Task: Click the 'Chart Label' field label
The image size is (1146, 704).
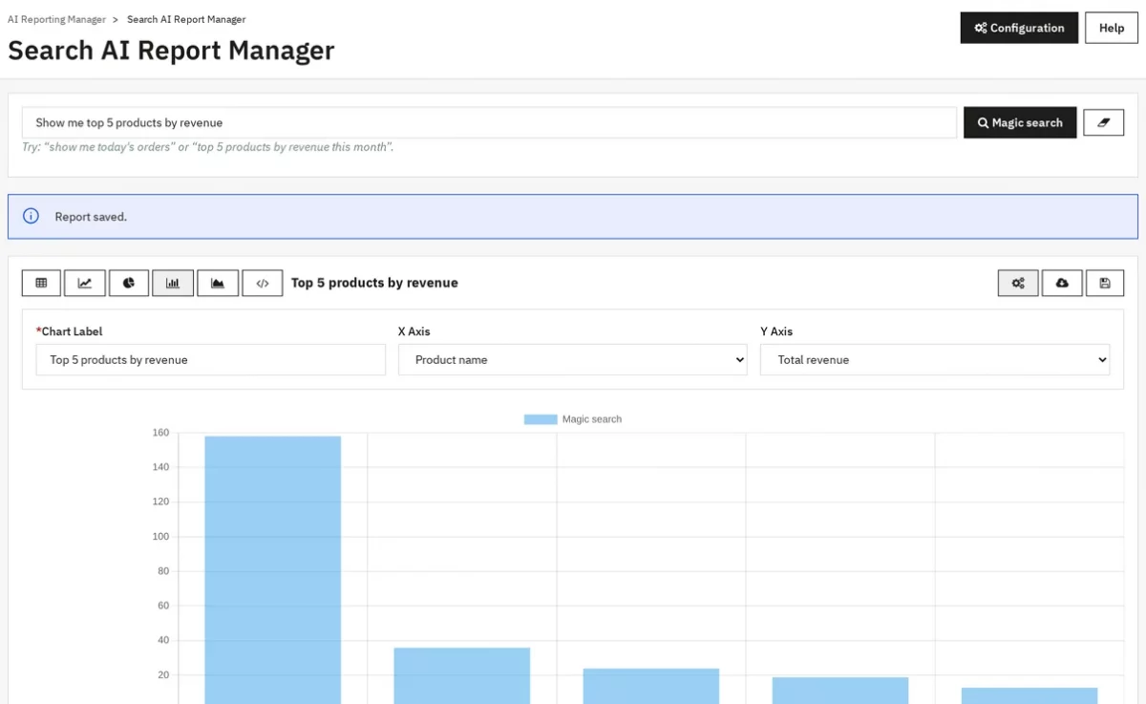Action: coord(70,331)
